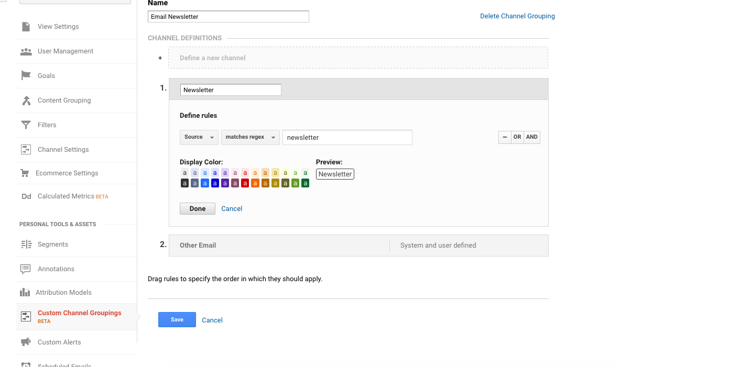Viewport: 729px width, 367px height.
Task: Toggle the OR condition for the rule
Action: 517,137
